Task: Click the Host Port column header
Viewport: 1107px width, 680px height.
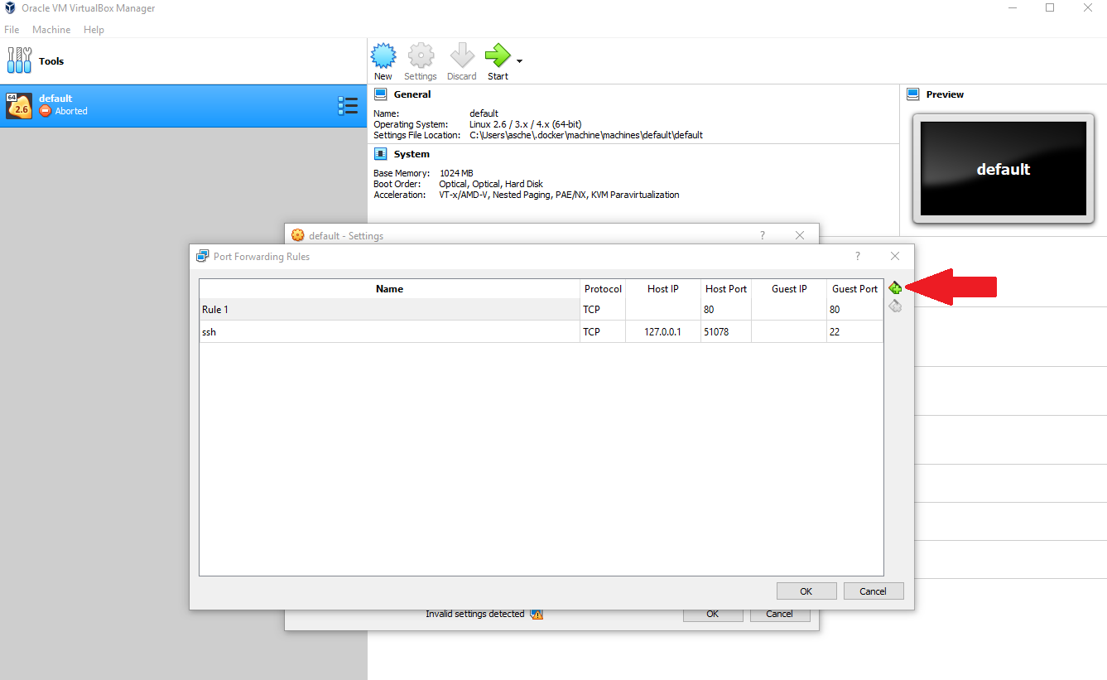Action: [726, 289]
